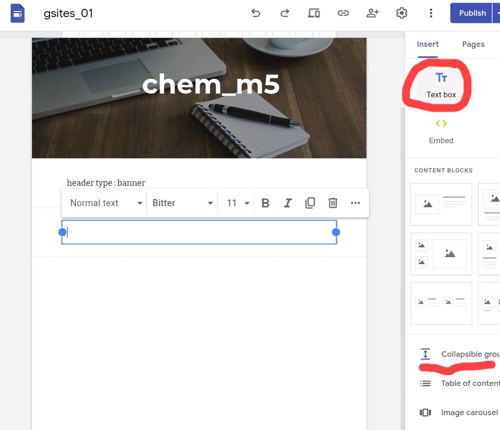
Task: Add a Collapsible group element
Action: (463, 354)
